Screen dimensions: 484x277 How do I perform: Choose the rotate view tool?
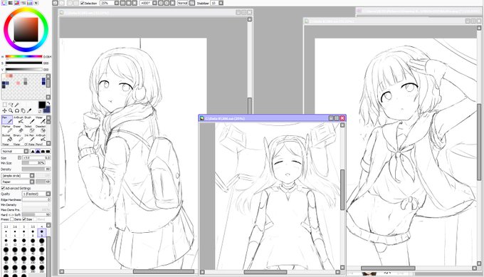(x=16, y=110)
